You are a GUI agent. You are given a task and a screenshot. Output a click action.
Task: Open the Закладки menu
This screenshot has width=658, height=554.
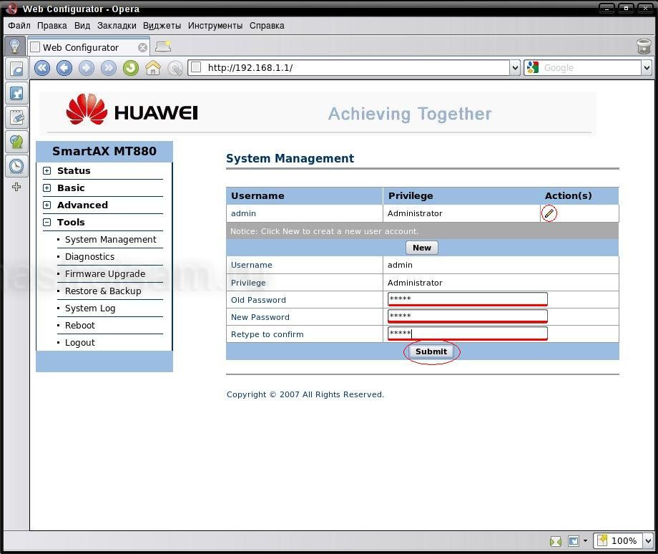click(x=117, y=26)
